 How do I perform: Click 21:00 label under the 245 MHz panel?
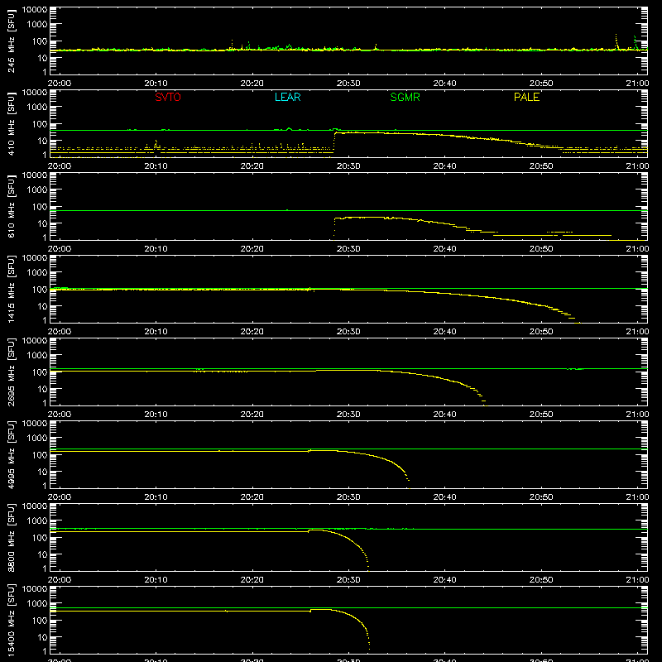click(x=637, y=84)
